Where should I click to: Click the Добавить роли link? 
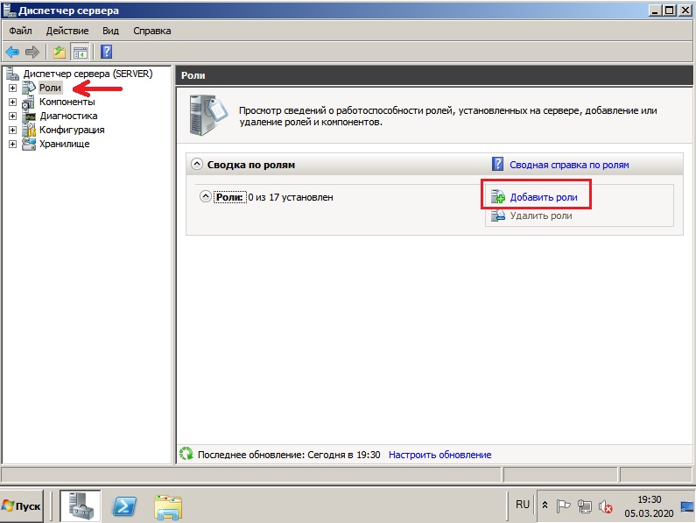pos(544,197)
